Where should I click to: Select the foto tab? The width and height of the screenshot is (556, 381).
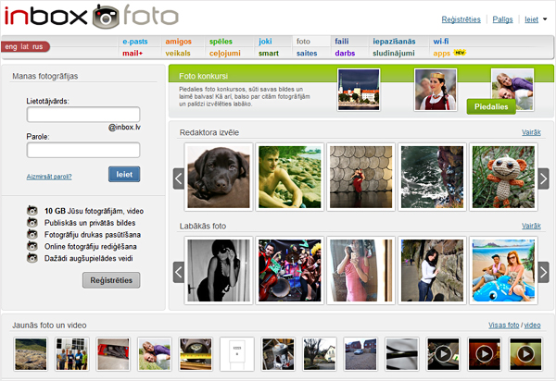click(x=303, y=42)
